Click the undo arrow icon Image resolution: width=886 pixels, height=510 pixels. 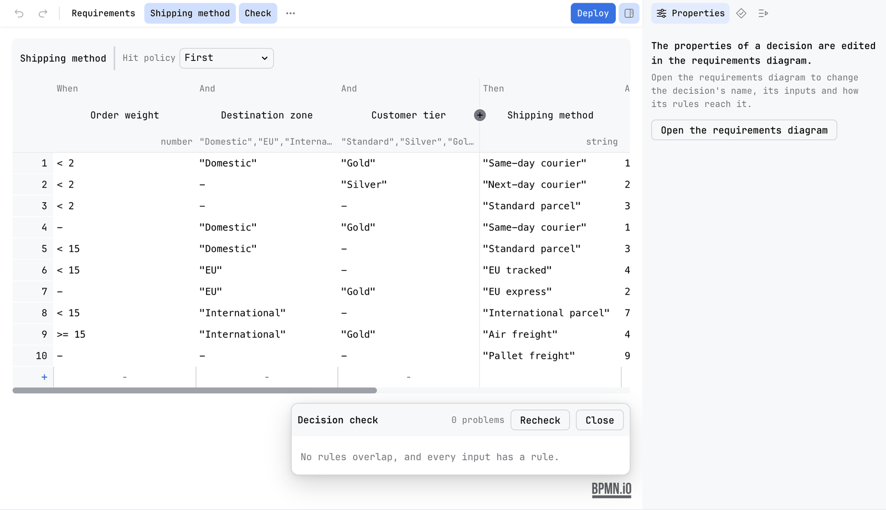tap(19, 13)
